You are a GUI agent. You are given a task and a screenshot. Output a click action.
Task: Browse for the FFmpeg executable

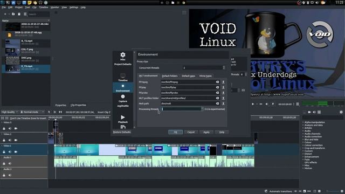point(223,82)
